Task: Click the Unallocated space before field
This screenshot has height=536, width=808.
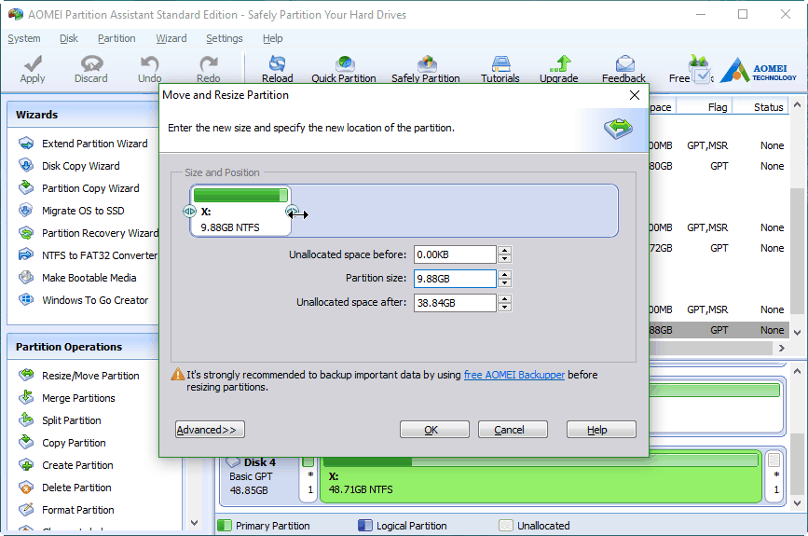Action: tap(455, 254)
